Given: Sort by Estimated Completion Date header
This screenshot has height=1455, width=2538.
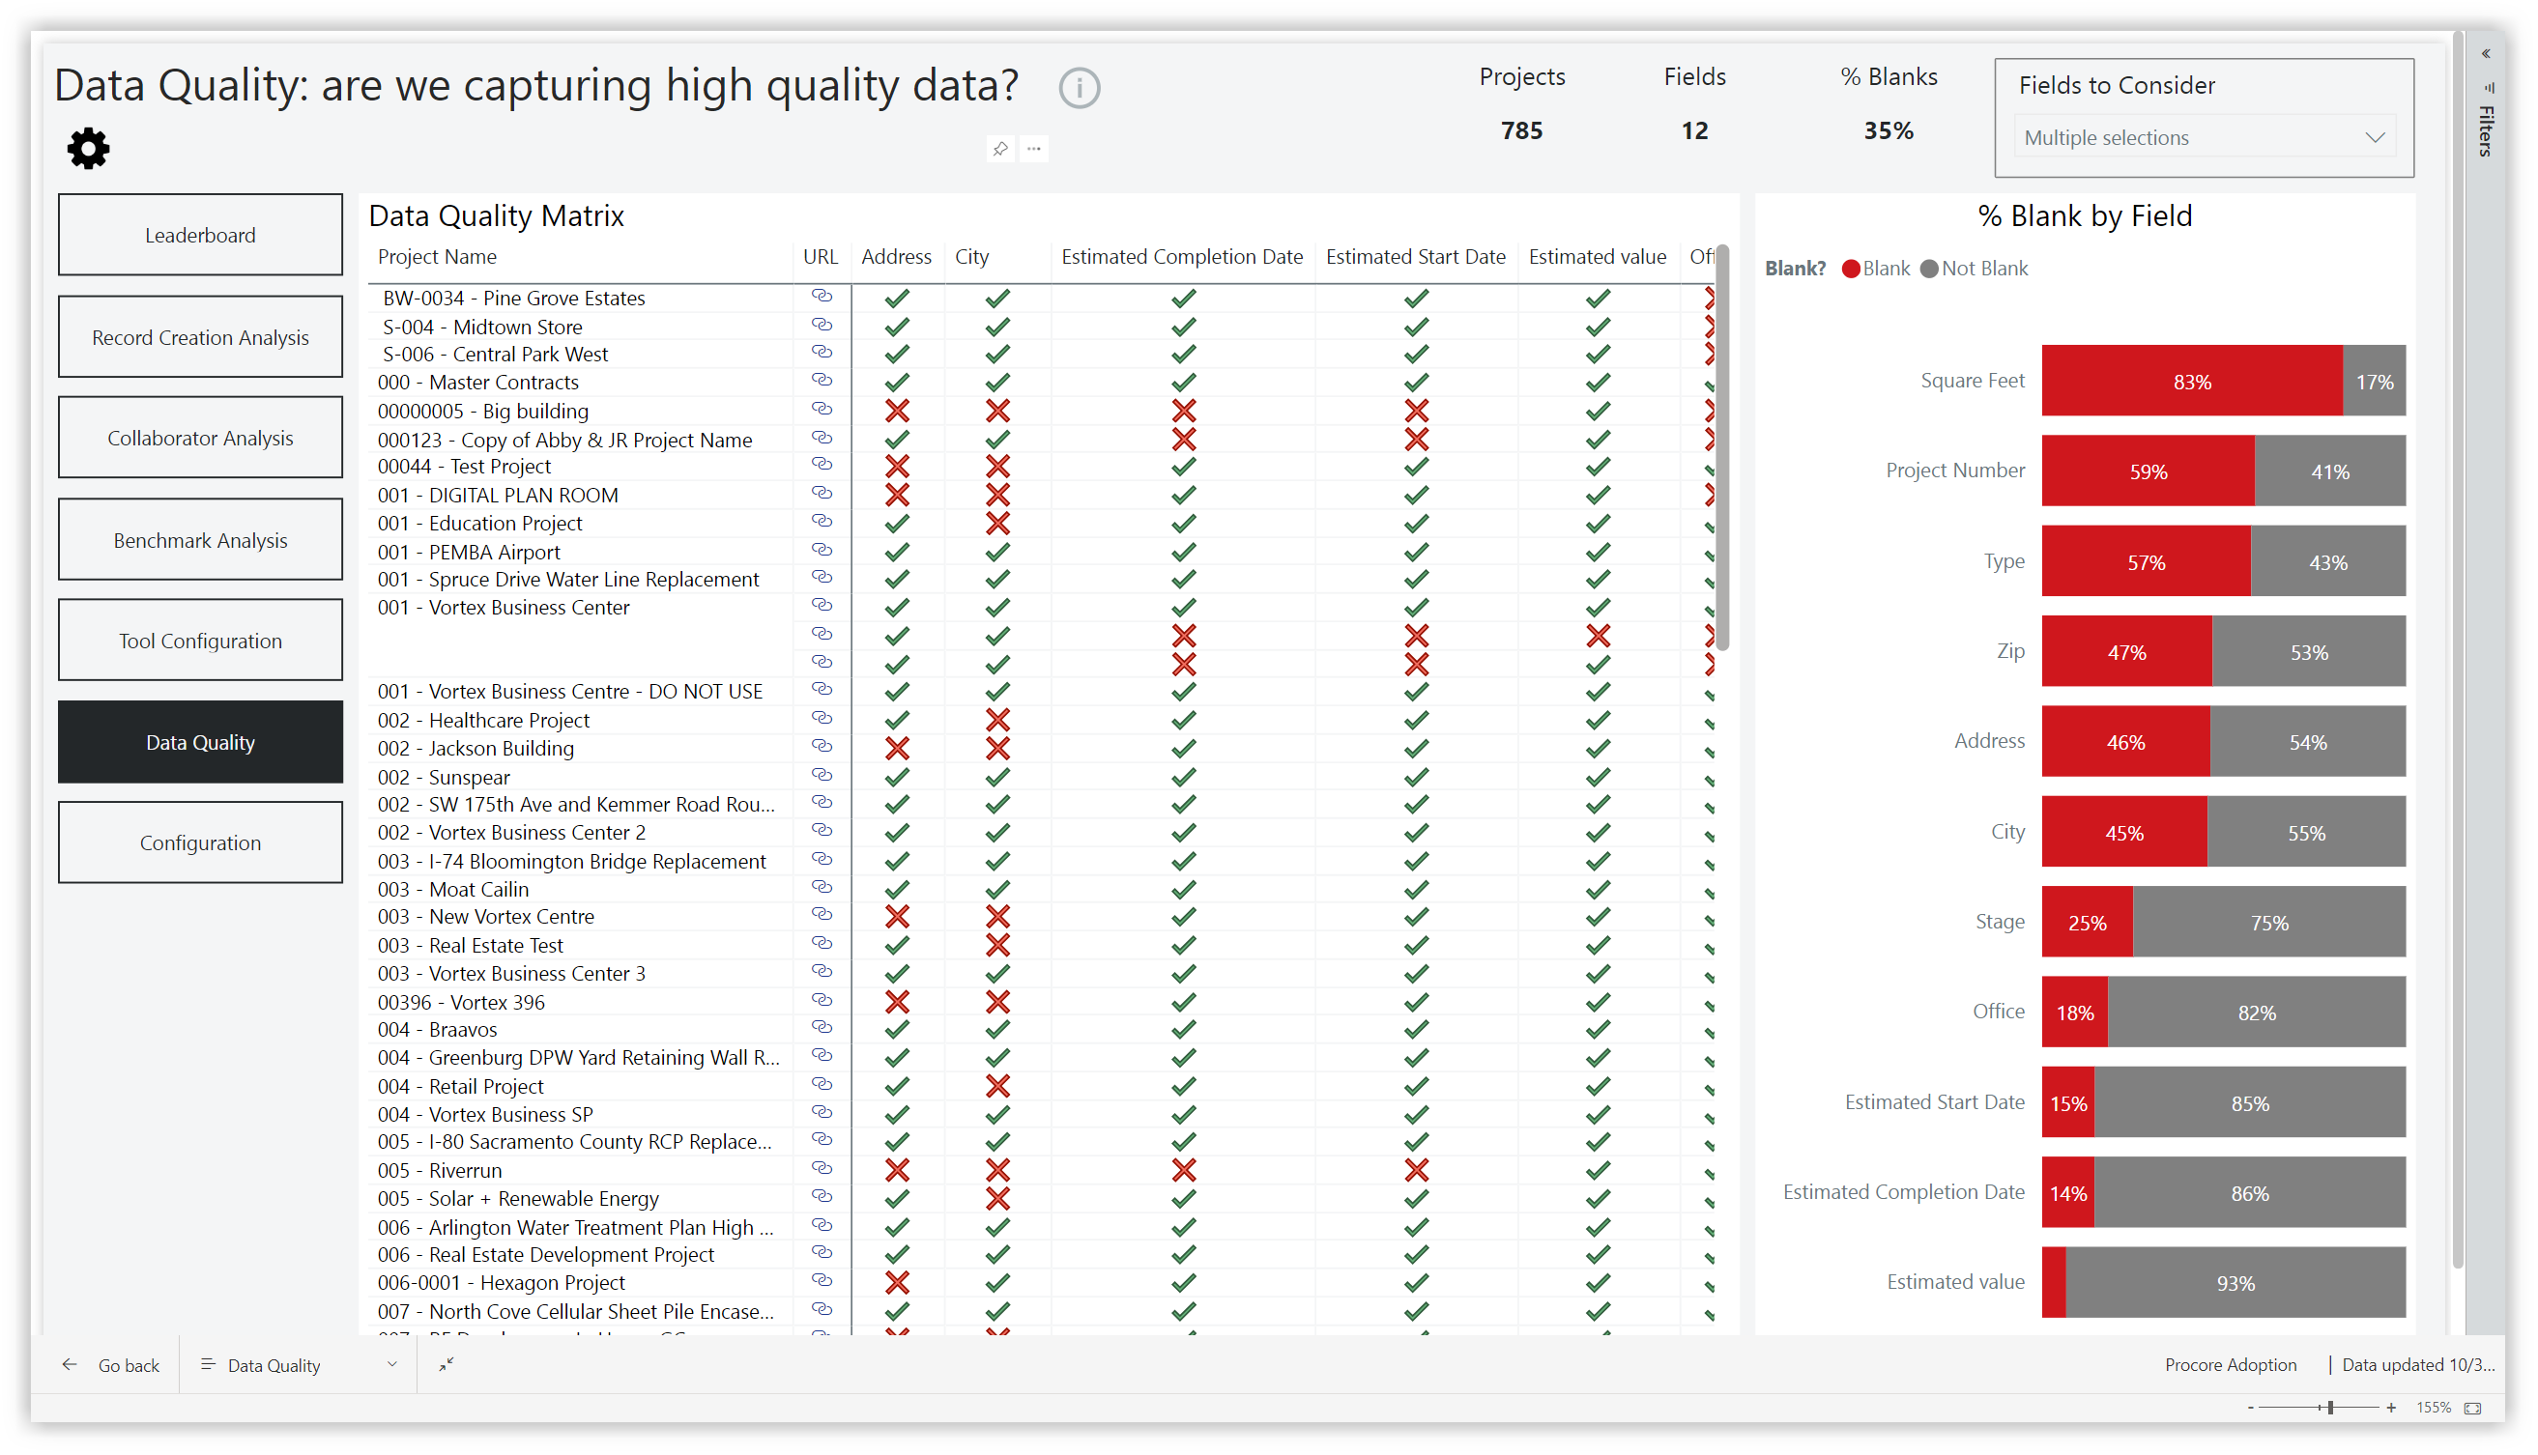Looking at the screenshot, I should [1182, 257].
